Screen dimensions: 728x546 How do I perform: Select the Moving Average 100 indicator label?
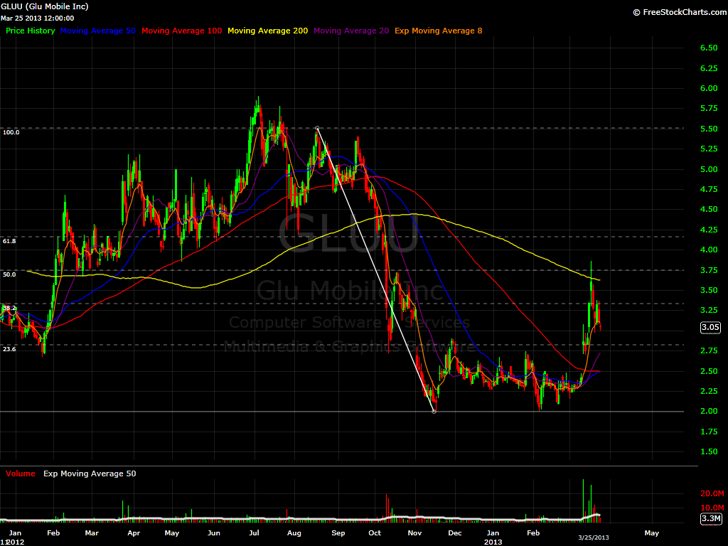tap(181, 31)
